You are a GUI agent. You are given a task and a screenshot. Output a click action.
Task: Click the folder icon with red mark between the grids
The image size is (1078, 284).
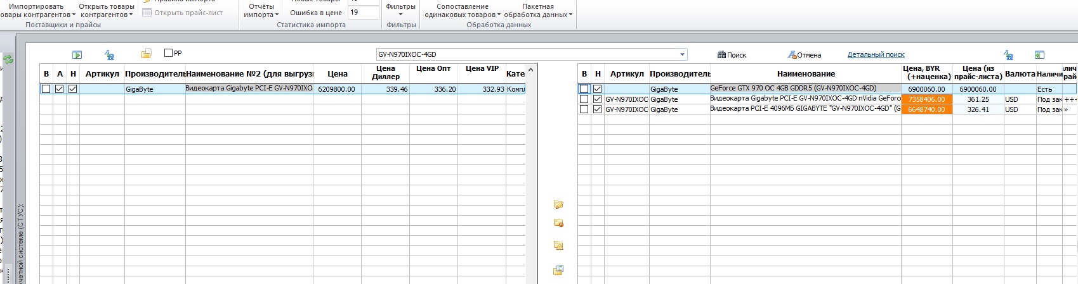click(x=558, y=223)
